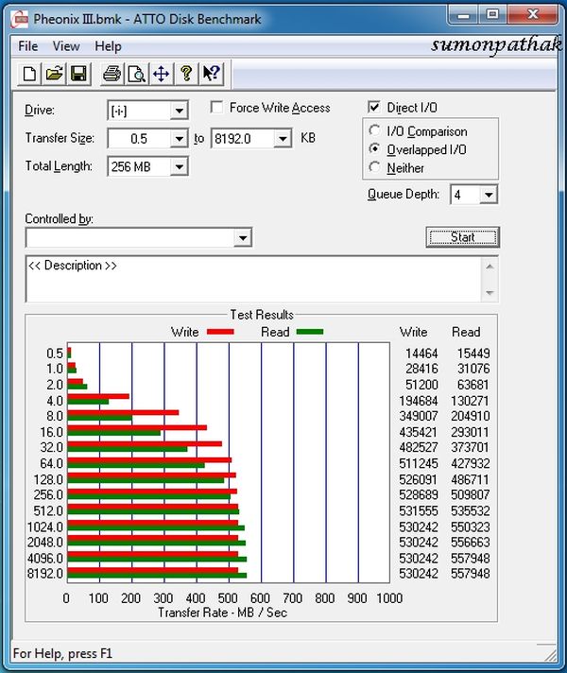Click the window resize grip corner

(551, 654)
